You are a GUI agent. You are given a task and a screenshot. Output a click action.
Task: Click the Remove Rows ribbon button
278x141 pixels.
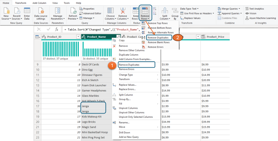click(145, 14)
